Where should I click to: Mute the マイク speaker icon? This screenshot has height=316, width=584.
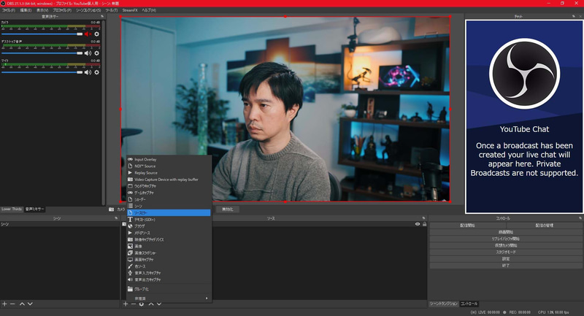point(88,72)
